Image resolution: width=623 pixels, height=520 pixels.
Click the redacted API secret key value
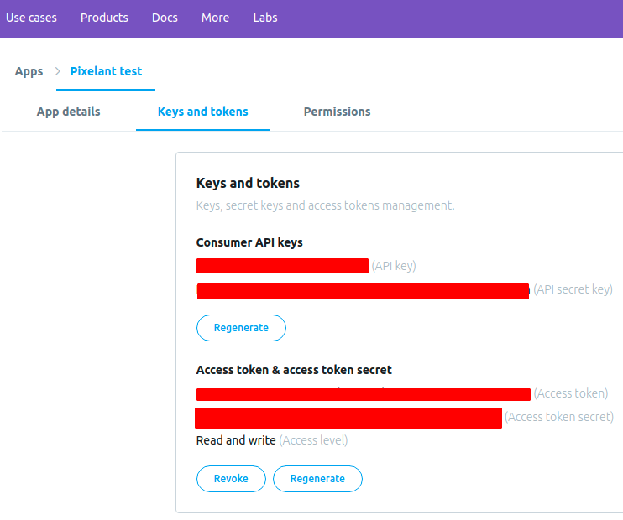363,291
